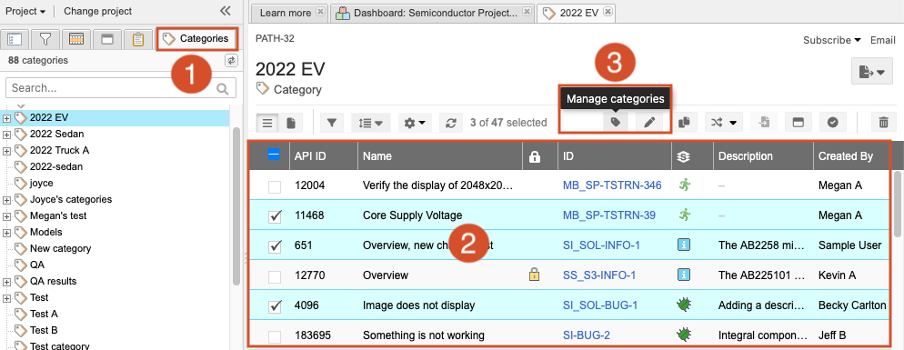
Task: Click Change project
Action: coord(97,11)
